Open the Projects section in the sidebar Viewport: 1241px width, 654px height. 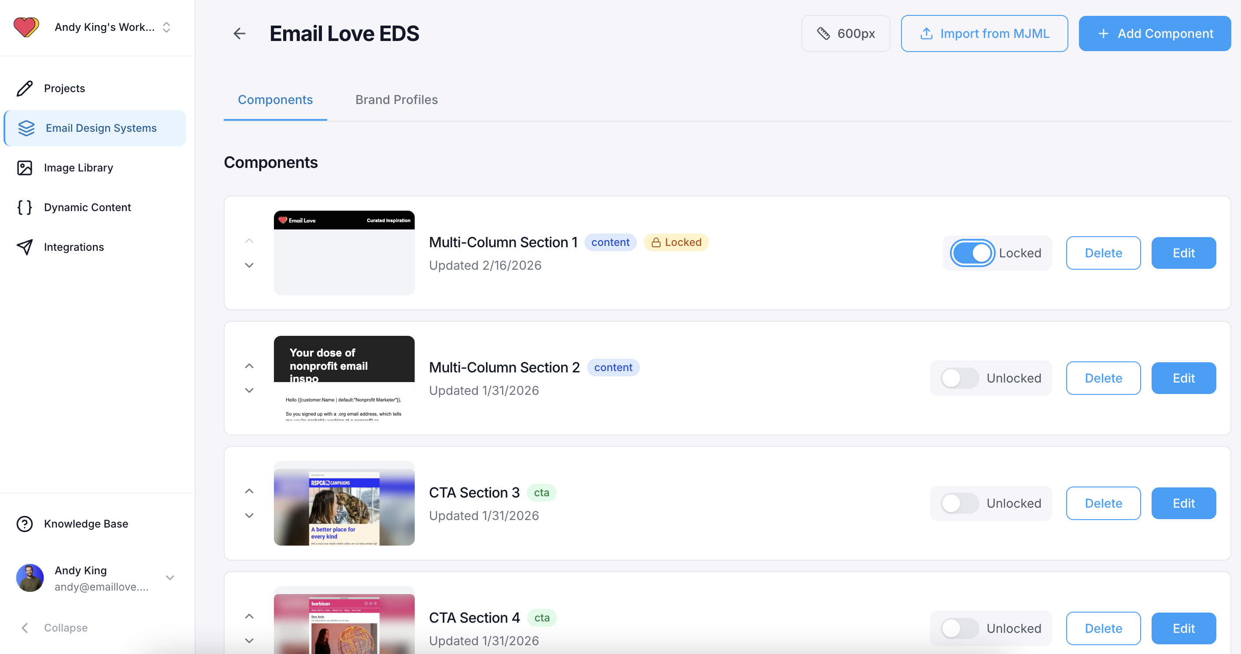[64, 88]
